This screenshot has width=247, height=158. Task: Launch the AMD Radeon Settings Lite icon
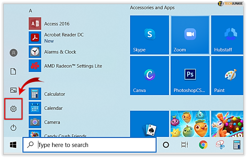point(35,66)
